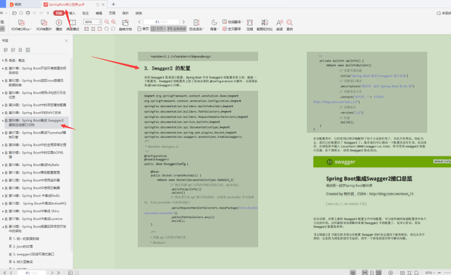Open a new tab with plus button
Viewport: 451px width, 275px height.
113,4
